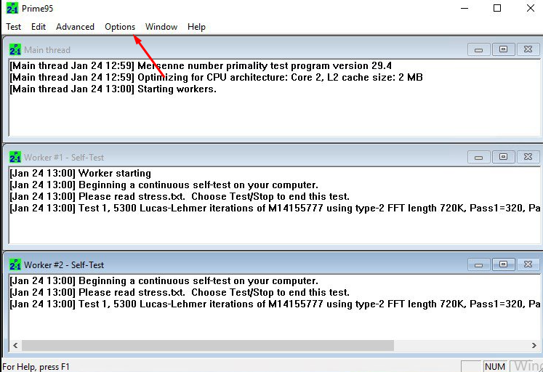Minimize the Worker #2 Self-Test window

[x=478, y=265]
